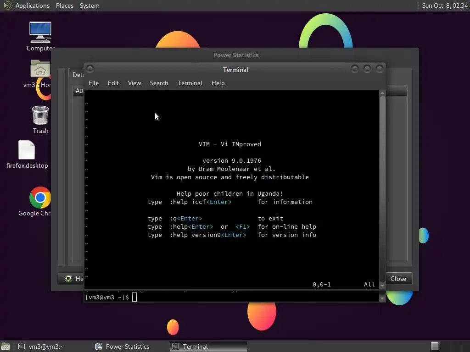
Task: Click the terminal icon on vm3@vm3:~ taskbar entry
Action: (x=22, y=346)
